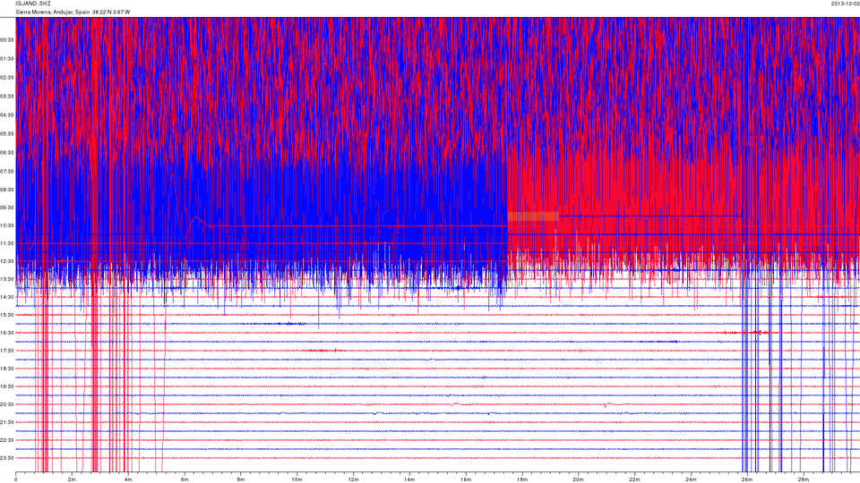The image size is (860, 483).
Task: Click the 14m axis tick label
Action: point(409,479)
